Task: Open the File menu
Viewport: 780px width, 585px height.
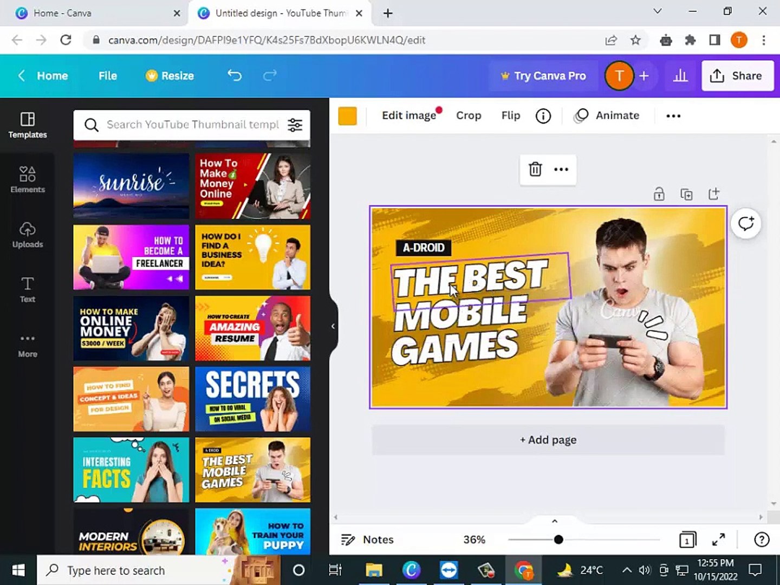Action: click(x=108, y=76)
